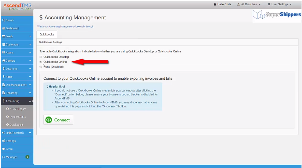The image size is (302, 168).
Task: Select the Quickbooks Online radio button
Action: coord(41,62)
